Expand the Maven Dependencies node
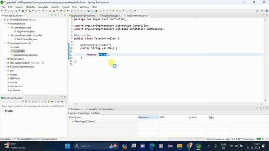The image size is (269, 151). 5,67
